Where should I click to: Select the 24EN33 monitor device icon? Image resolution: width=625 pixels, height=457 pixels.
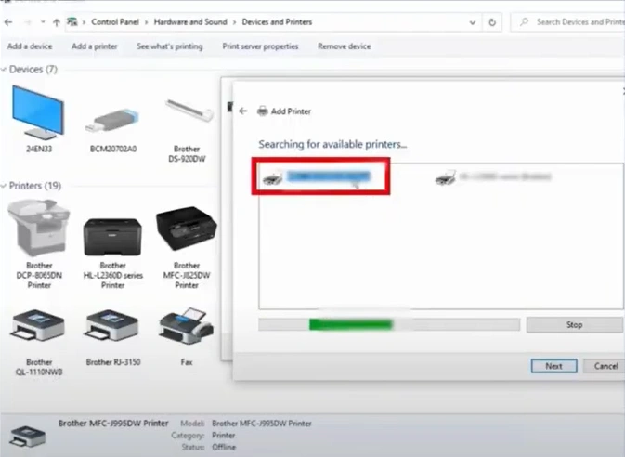[39, 113]
